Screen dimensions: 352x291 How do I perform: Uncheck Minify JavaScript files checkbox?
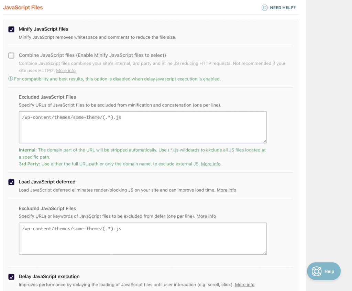pyautogui.click(x=11, y=29)
